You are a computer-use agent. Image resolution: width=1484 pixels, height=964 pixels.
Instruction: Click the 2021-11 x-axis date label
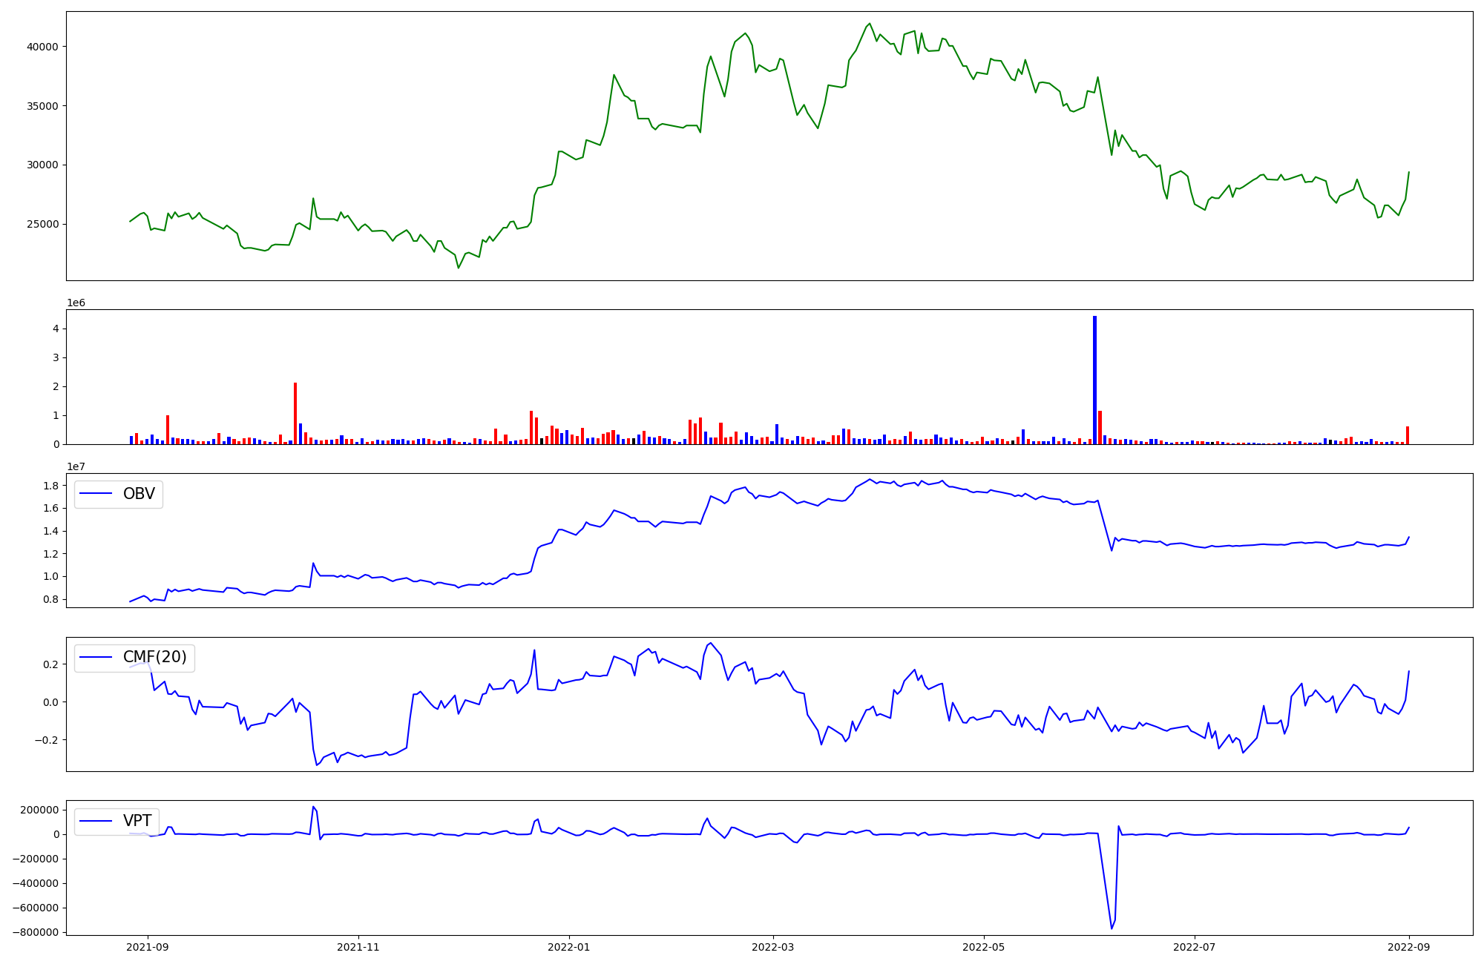click(x=358, y=947)
